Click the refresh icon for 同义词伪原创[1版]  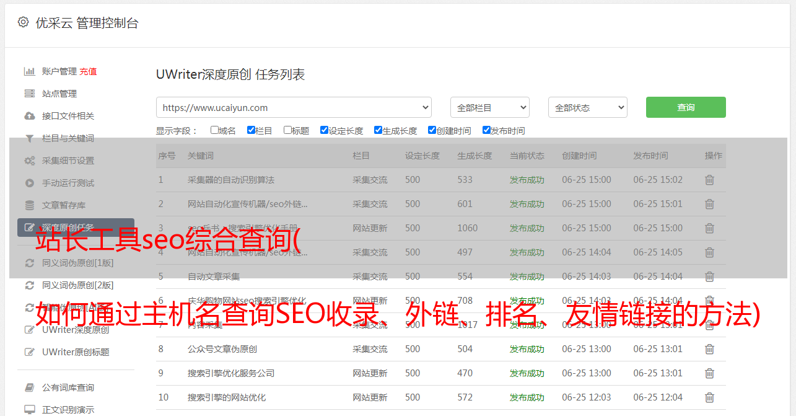tap(29, 263)
